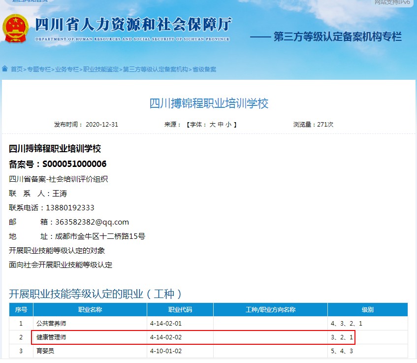Click the 四川省人力资源和社会保障厅 site title
The image size is (417, 363).
pyautogui.click(x=133, y=25)
